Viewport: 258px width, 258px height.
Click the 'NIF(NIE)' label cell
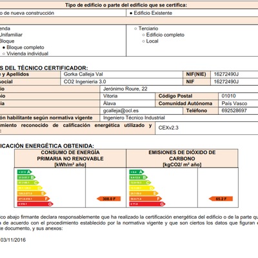tap(196, 74)
